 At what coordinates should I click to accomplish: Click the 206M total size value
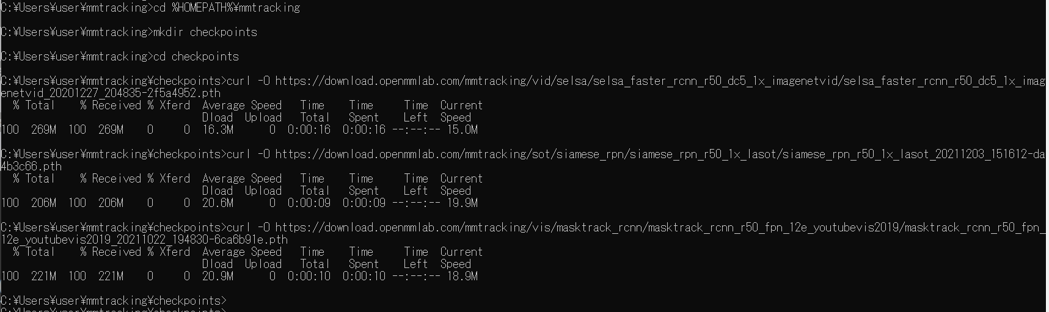click(43, 203)
